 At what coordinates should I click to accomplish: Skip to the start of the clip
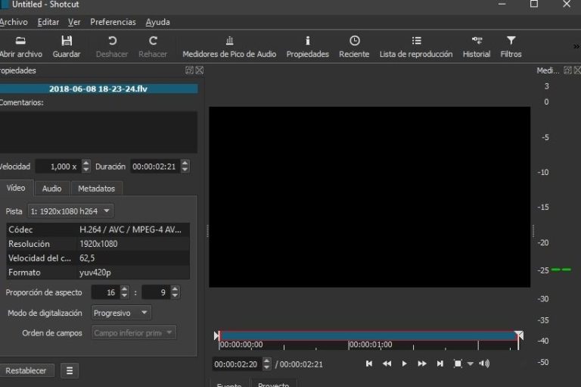click(x=369, y=364)
